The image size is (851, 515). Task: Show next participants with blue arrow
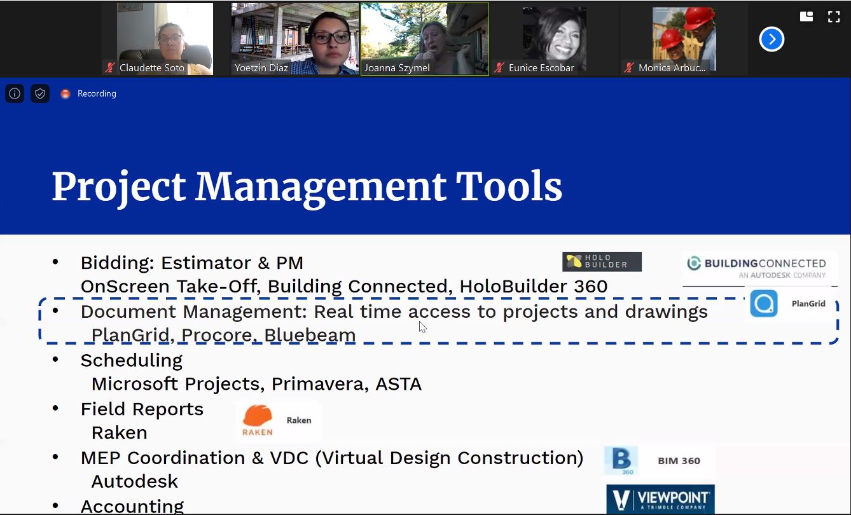[x=771, y=39]
